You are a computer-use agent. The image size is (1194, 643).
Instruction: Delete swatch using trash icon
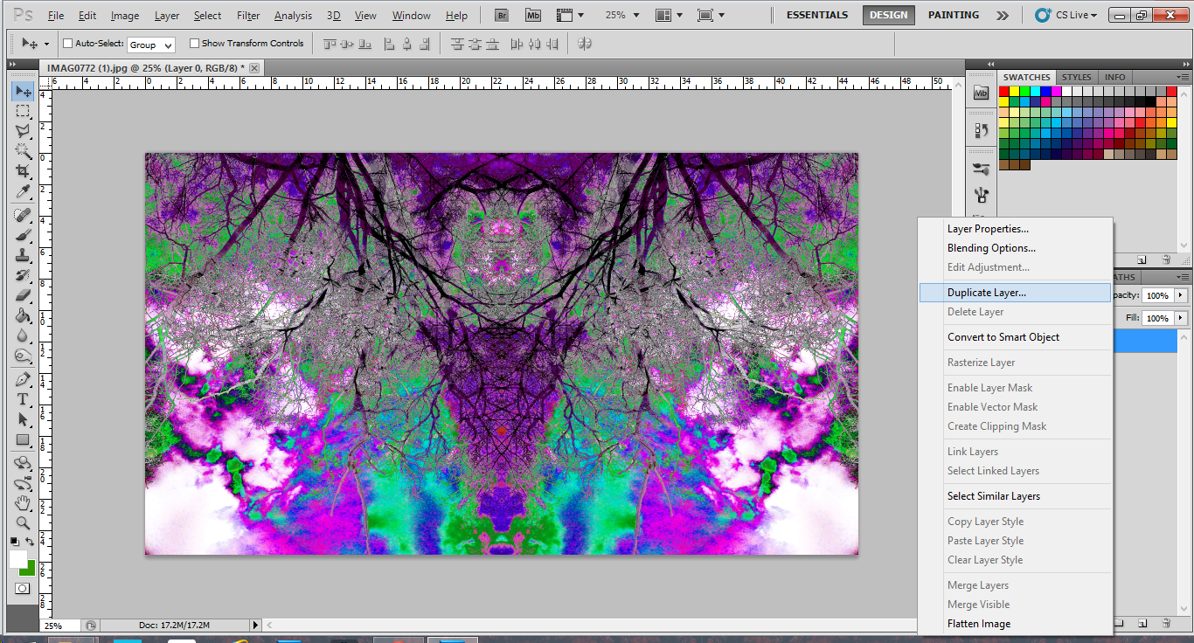click(1166, 259)
